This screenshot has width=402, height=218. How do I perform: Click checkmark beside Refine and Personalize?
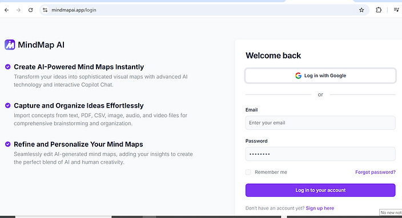(7, 144)
